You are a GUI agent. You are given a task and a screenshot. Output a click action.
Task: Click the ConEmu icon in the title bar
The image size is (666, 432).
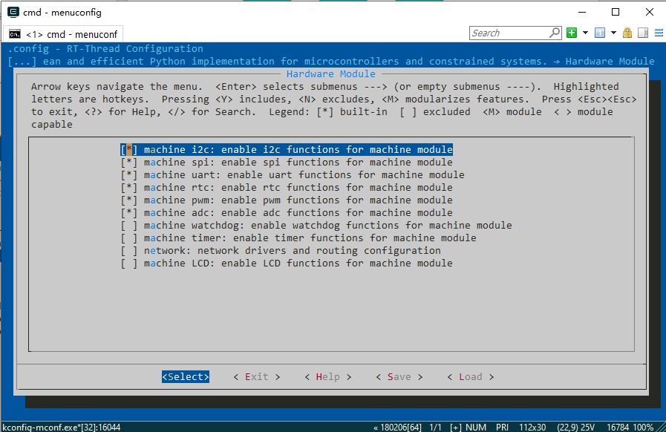tap(13, 12)
